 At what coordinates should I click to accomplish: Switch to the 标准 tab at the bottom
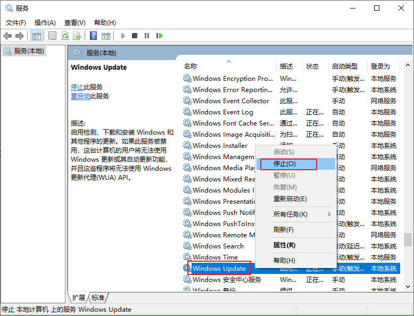[x=98, y=298]
